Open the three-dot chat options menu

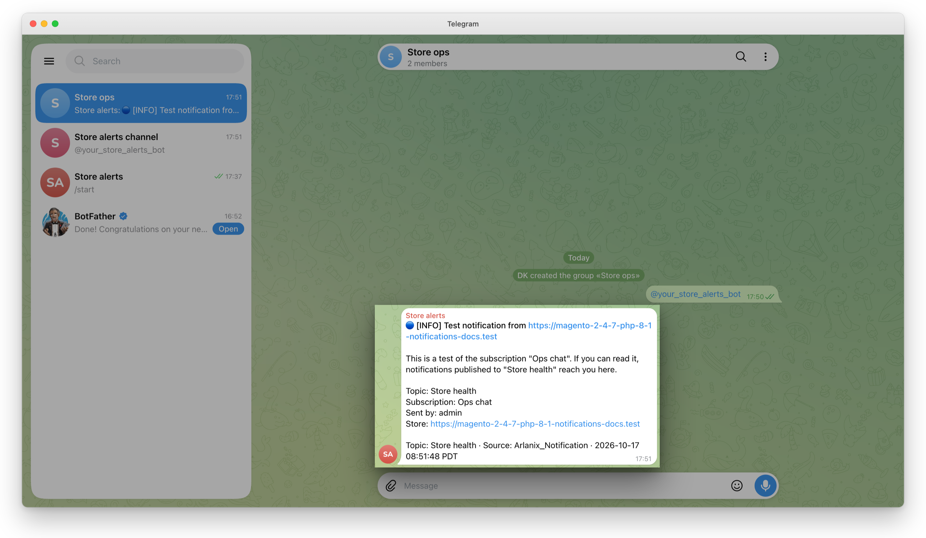(765, 57)
